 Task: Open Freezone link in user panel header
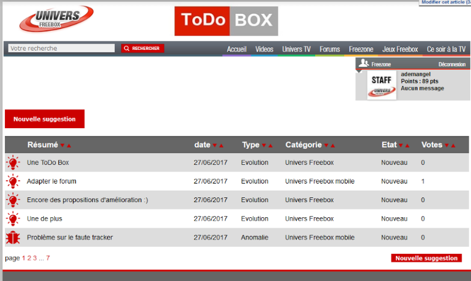pyautogui.click(x=381, y=64)
